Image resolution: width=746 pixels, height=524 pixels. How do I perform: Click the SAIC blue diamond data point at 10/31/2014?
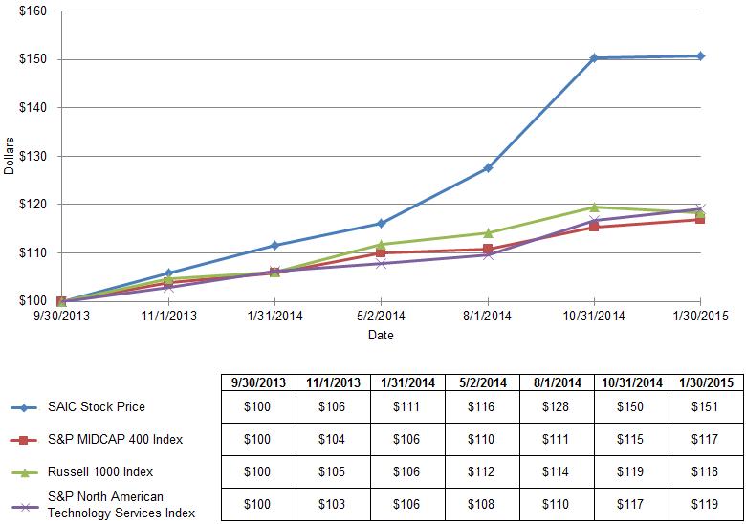tap(594, 58)
